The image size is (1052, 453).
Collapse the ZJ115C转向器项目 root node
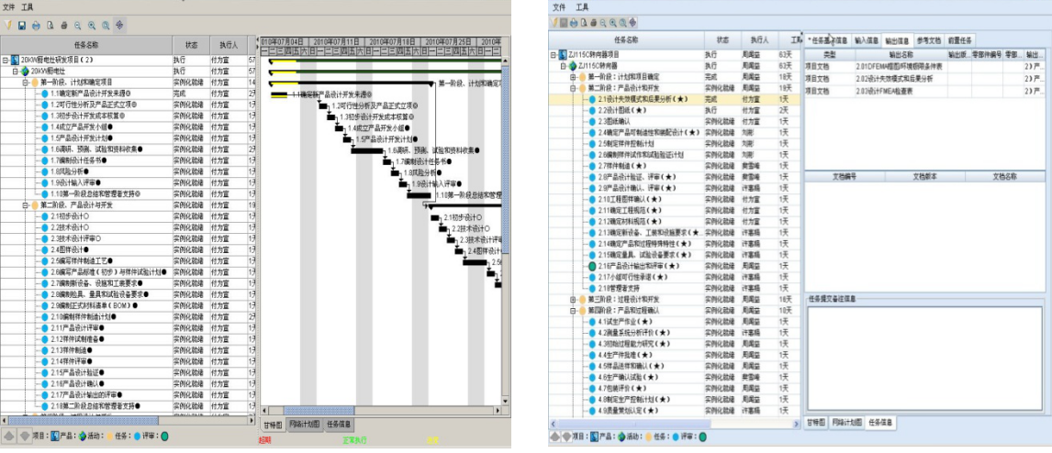554,54
